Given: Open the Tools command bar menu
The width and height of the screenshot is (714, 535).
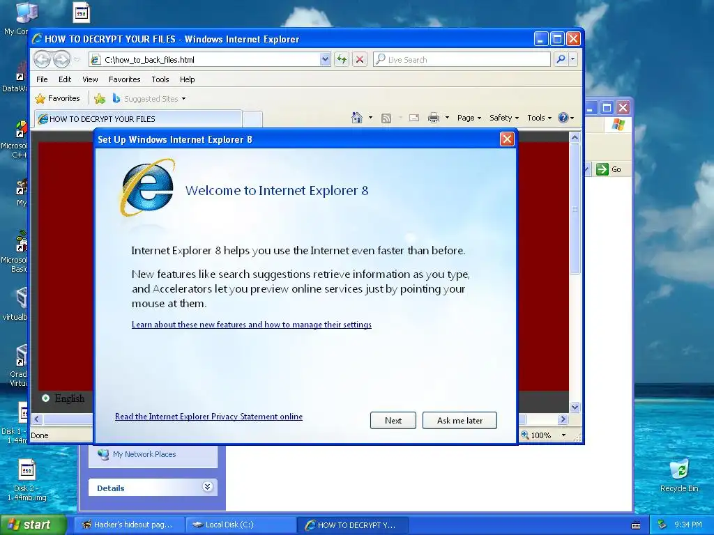Looking at the screenshot, I should 539,118.
